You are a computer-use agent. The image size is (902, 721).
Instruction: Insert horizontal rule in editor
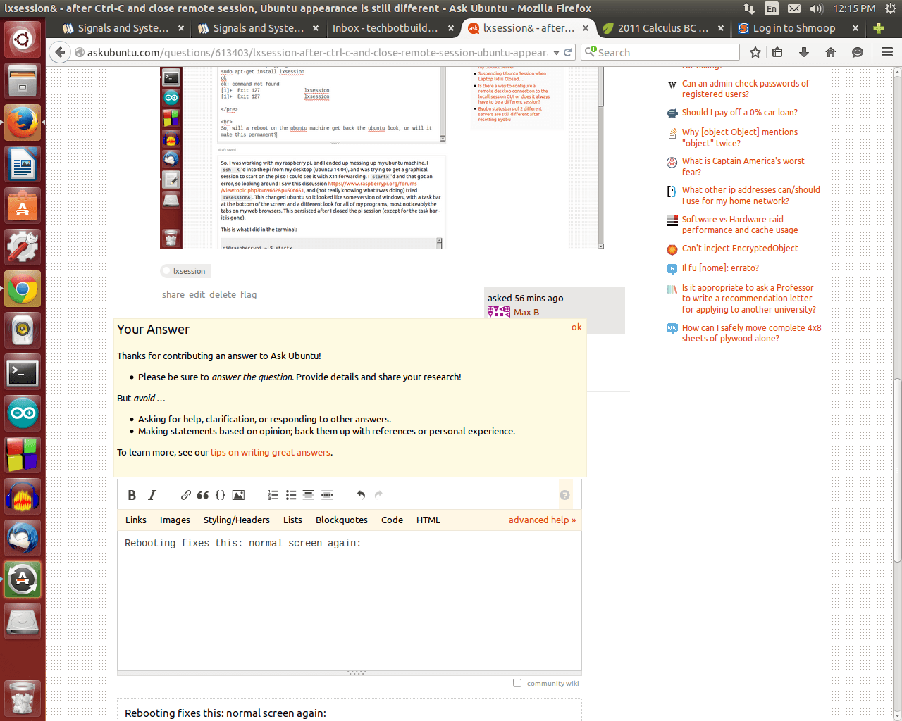pos(326,495)
